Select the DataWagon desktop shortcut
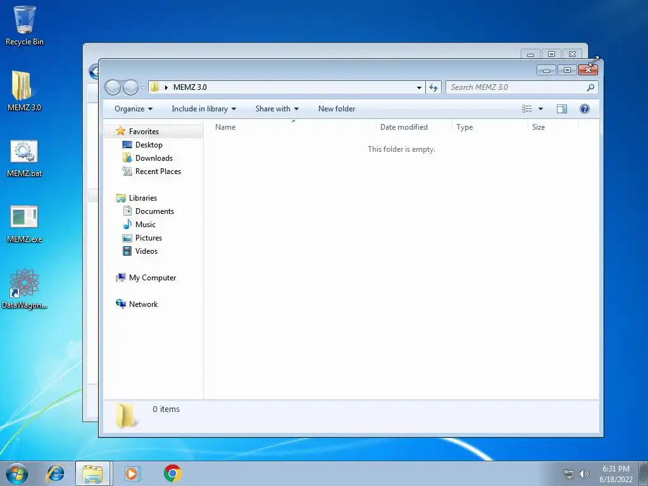The image size is (648, 486). pyautogui.click(x=24, y=289)
